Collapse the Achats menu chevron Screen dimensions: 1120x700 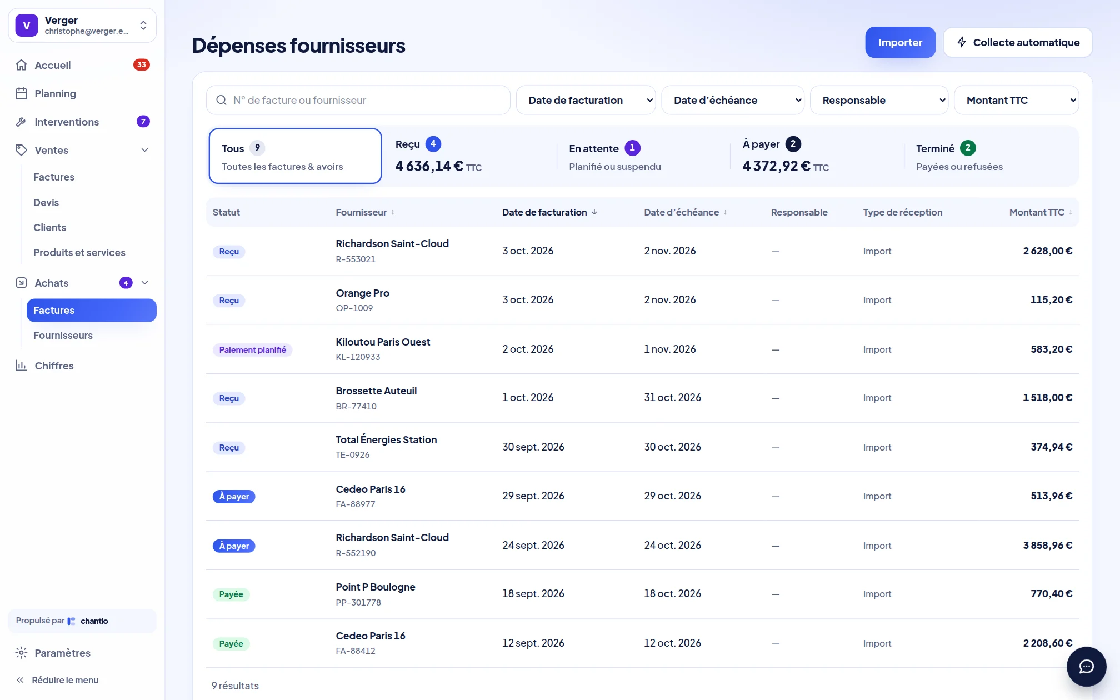coord(144,283)
